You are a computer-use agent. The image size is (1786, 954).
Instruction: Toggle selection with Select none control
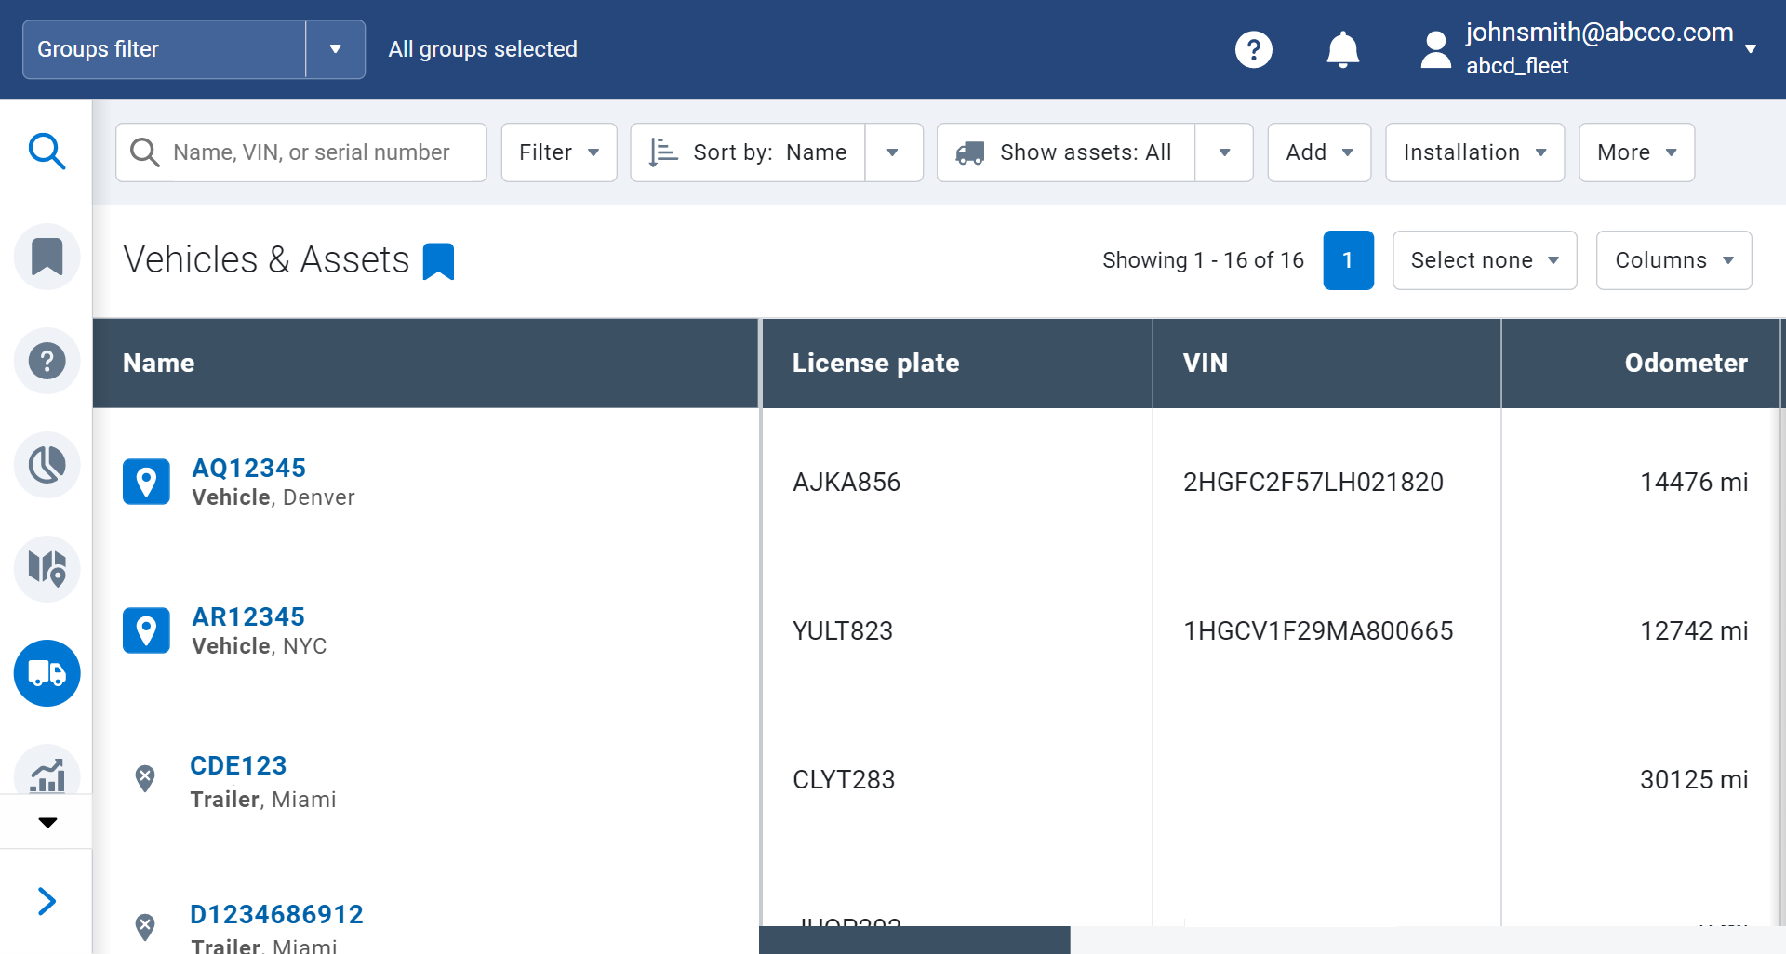(x=1484, y=260)
